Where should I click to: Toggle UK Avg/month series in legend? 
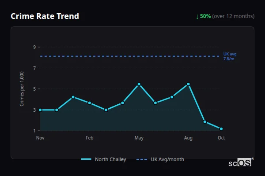point(160,159)
